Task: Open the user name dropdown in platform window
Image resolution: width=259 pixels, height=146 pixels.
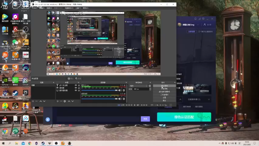Action: [x=198, y=25]
